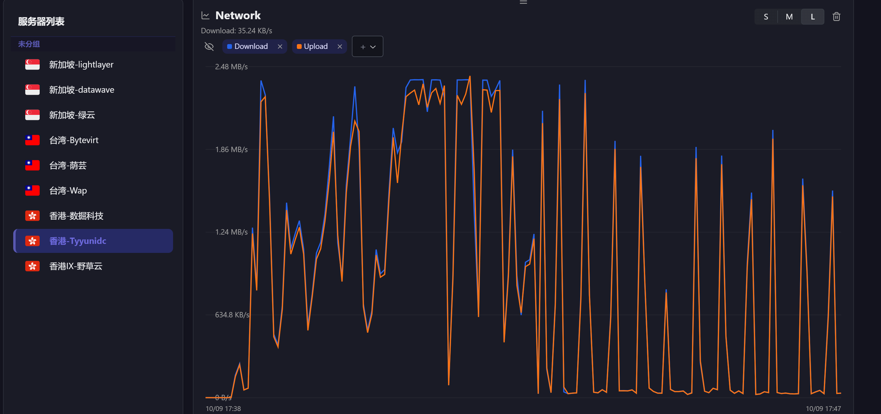Remove the Upload series tag
The image size is (881, 414).
coord(340,46)
